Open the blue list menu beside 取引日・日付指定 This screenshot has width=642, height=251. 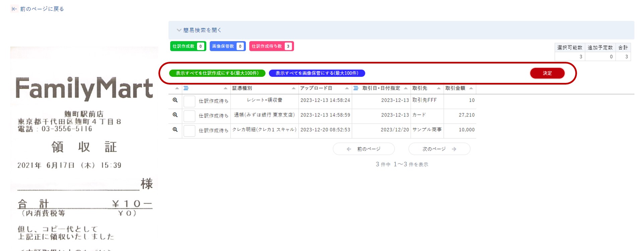point(356,88)
